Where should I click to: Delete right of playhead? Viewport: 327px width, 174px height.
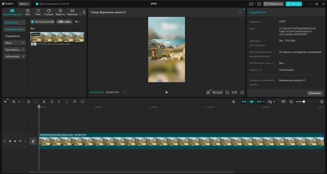(59, 102)
